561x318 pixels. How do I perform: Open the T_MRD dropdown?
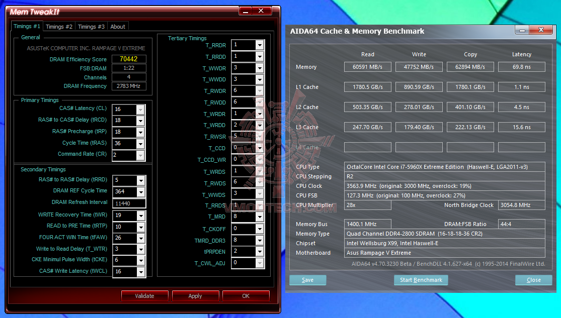[260, 217]
